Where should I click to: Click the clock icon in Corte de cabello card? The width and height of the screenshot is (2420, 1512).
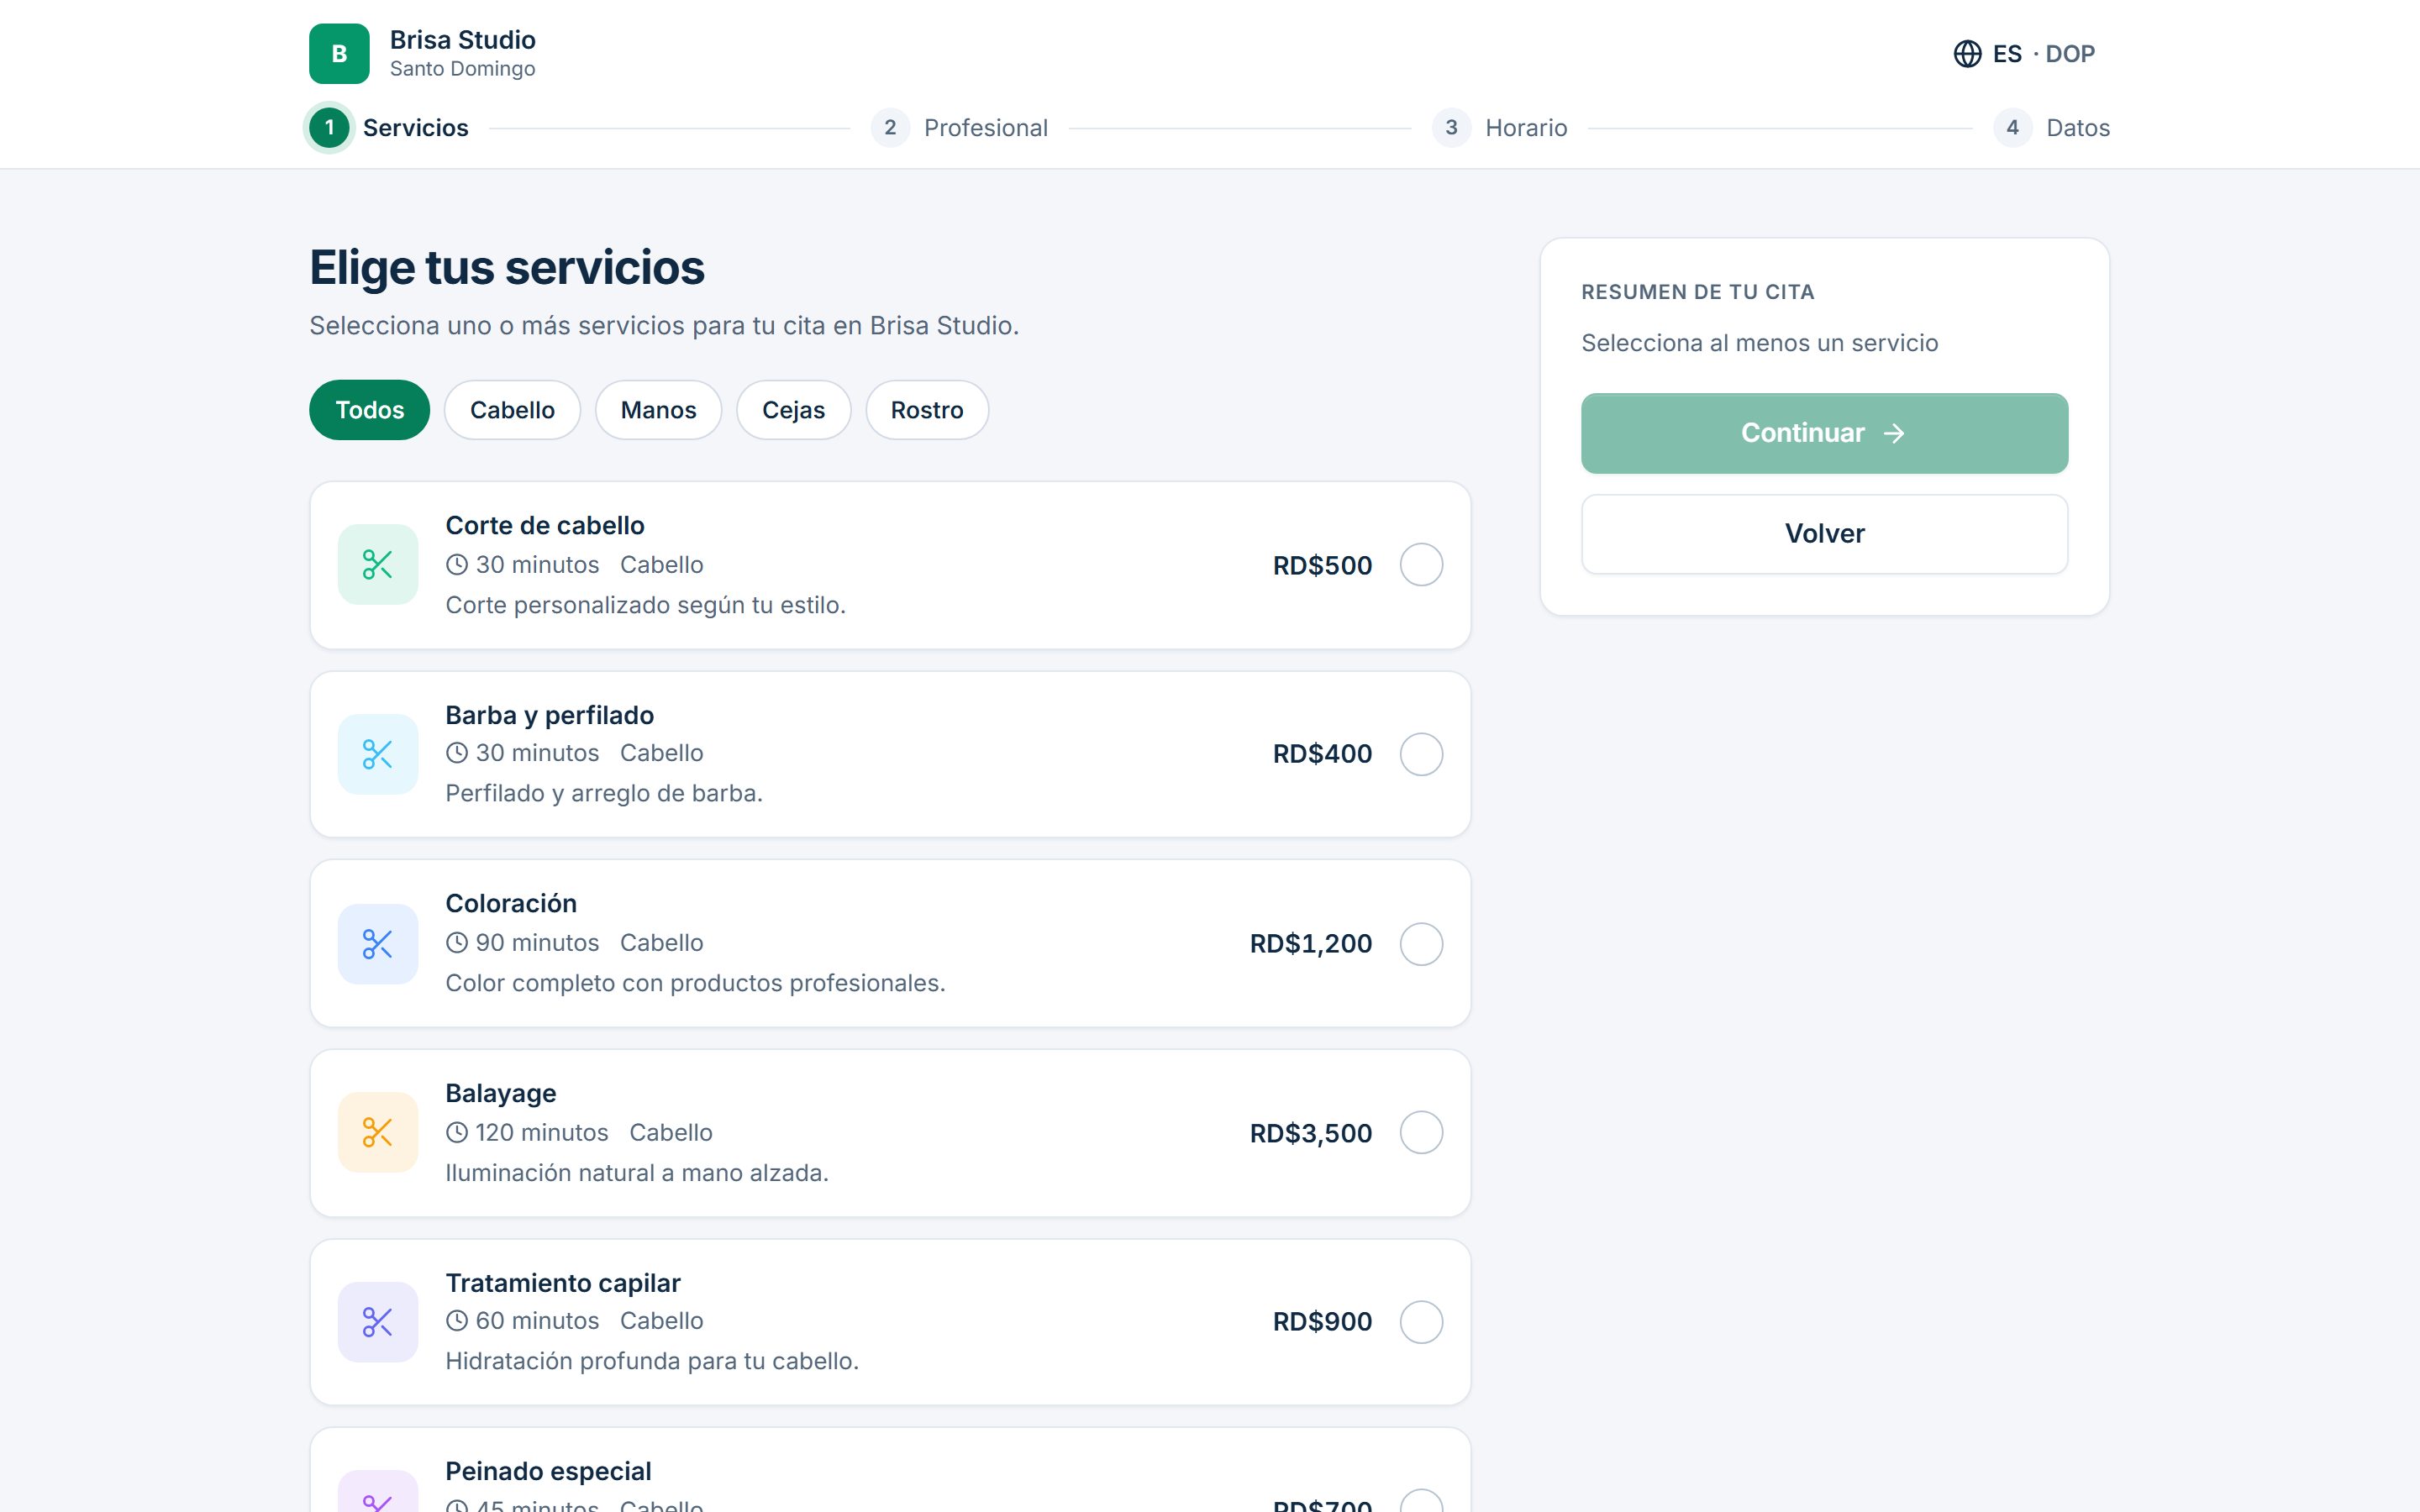click(457, 564)
